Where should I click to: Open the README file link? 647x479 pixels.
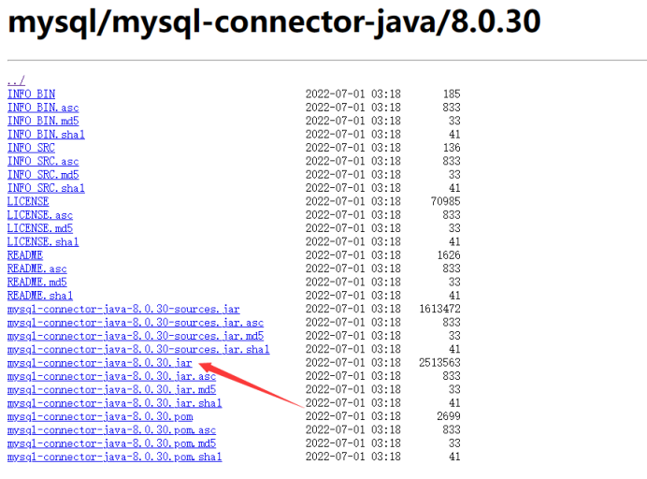(x=25, y=255)
